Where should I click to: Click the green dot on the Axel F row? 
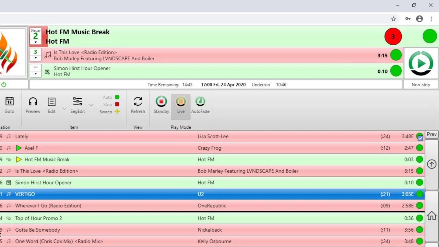[419, 148]
